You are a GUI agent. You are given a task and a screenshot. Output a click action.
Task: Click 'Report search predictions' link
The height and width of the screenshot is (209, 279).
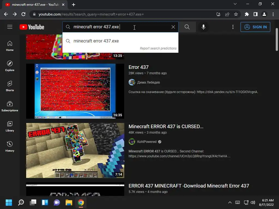(158, 48)
